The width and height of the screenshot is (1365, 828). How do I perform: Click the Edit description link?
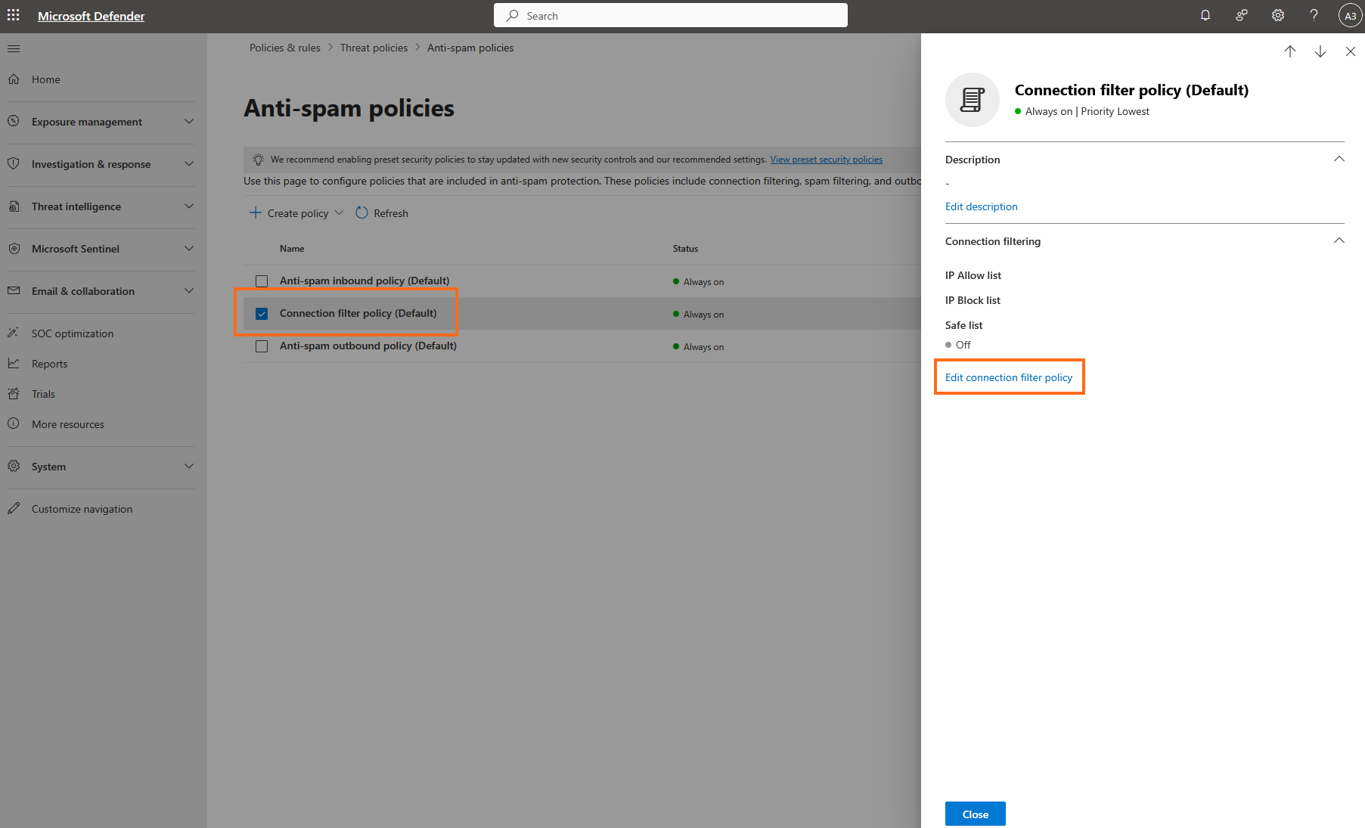pos(982,206)
